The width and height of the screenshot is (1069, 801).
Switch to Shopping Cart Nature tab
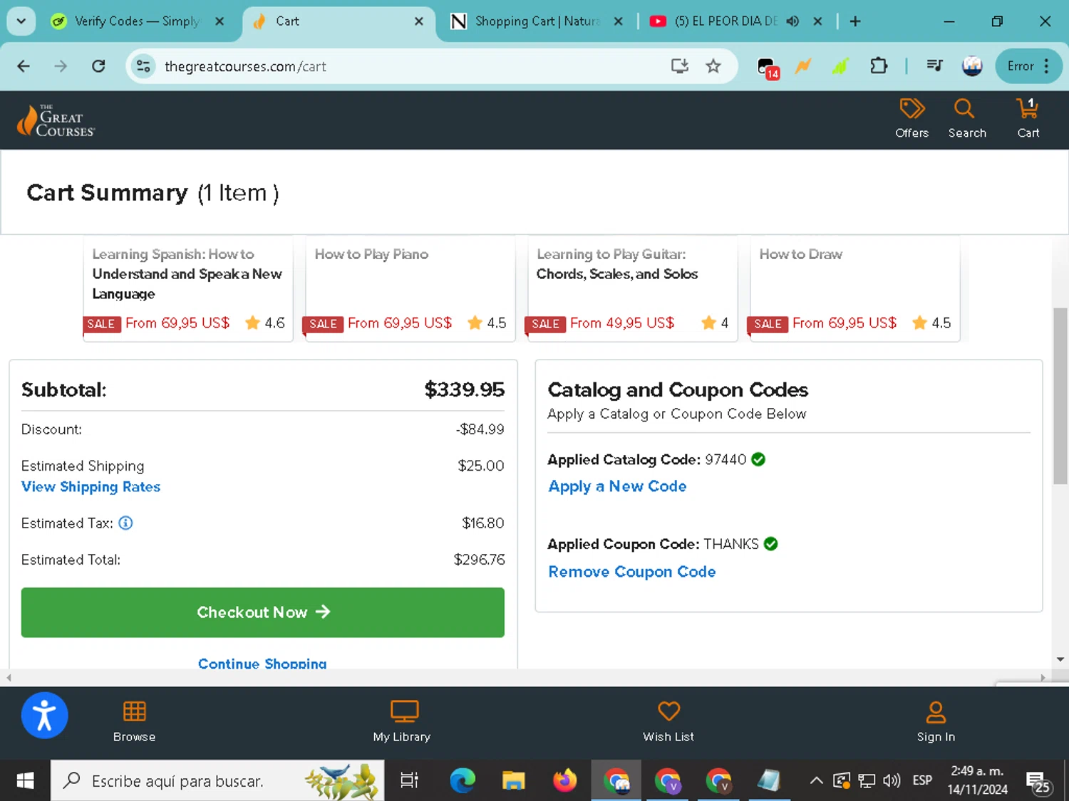point(537,21)
